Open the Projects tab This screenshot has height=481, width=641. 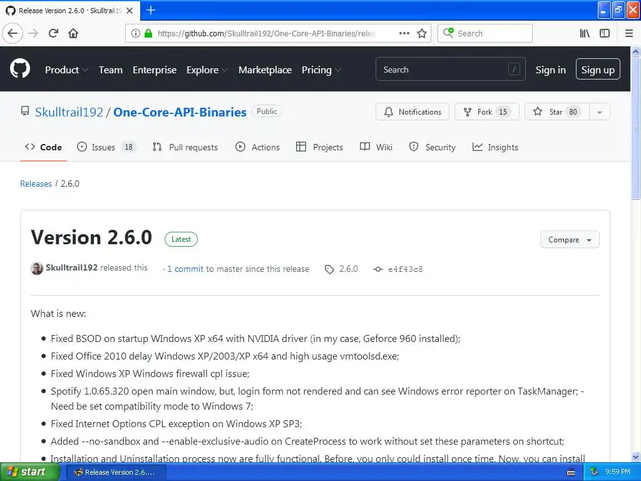pyautogui.click(x=319, y=147)
